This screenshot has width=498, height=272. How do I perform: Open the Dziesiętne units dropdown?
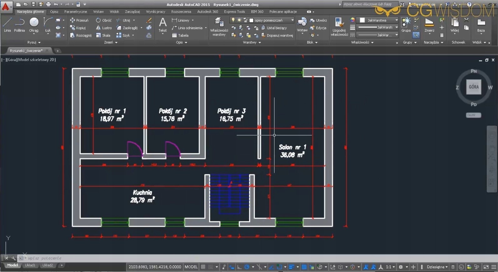437,267
